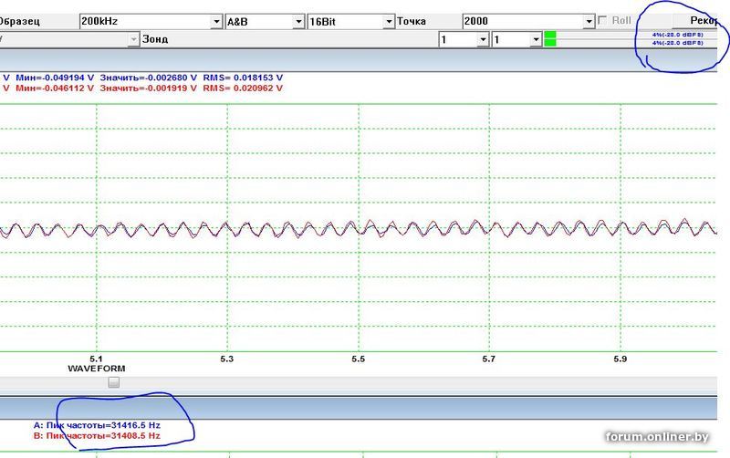Viewport: 730px width, 458px height.
Task: Enable the Roll checkbox
Action: pyautogui.click(x=603, y=21)
